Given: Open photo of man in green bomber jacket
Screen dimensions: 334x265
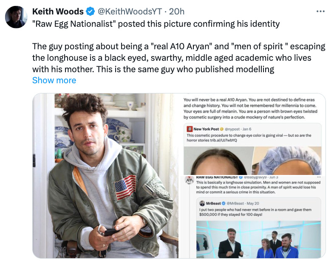Looking at the screenshot, I should [106, 175].
